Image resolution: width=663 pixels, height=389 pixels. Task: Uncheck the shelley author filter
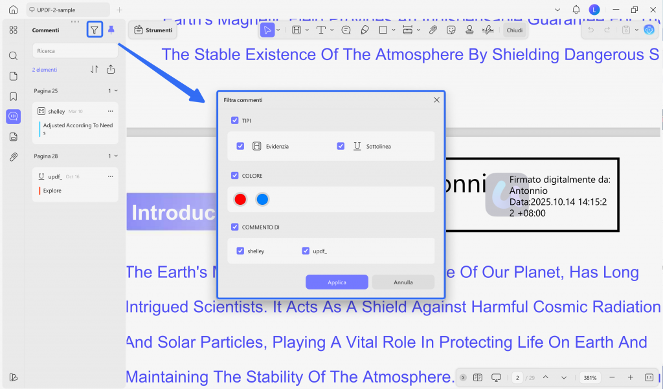pyautogui.click(x=240, y=251)
